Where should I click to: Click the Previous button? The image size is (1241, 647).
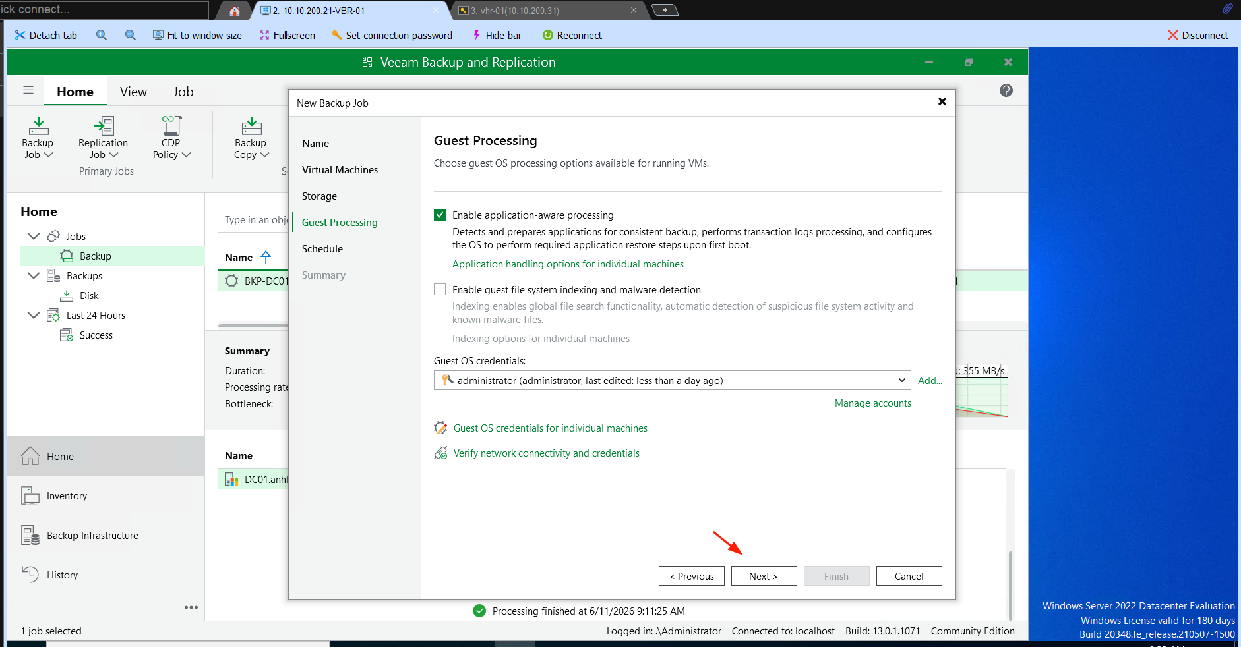[x=691, y=576]
